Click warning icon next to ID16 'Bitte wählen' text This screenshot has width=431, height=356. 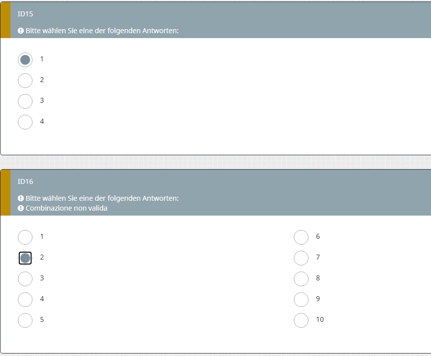point(21,198)
